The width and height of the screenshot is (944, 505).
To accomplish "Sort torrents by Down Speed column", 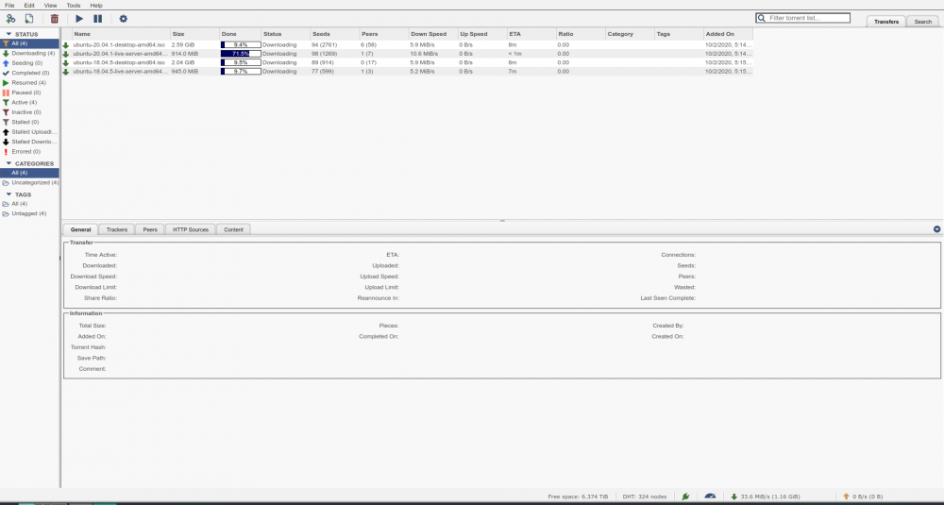I will click(x=433, y=34).
